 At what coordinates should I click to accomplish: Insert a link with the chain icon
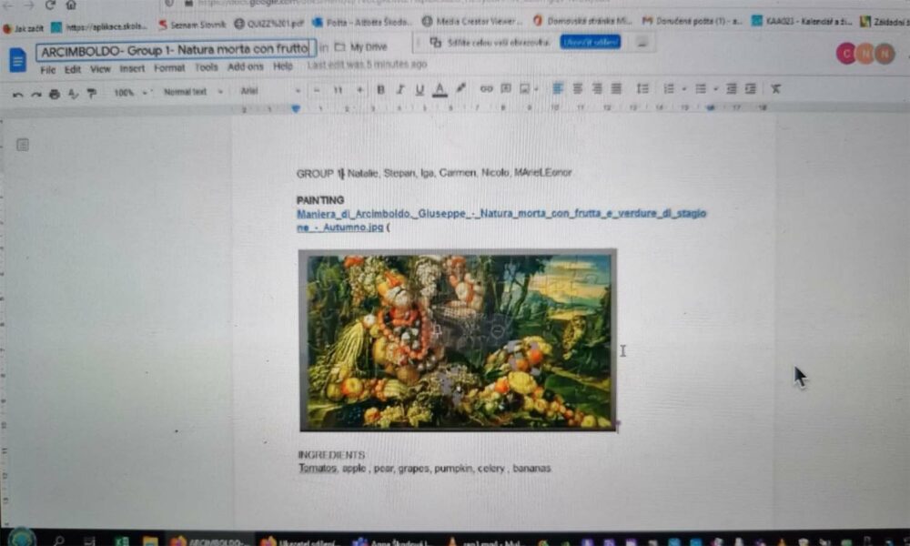coord(486,89)
